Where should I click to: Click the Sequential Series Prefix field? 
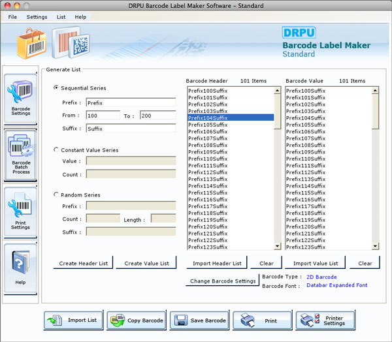pos(131,102)
